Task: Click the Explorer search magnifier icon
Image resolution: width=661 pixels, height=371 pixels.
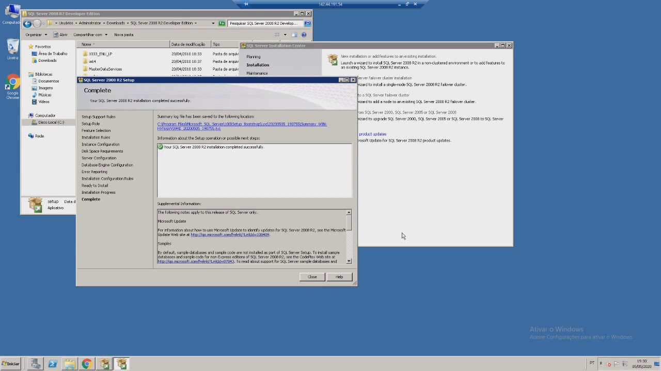Action: coord(307,23)
